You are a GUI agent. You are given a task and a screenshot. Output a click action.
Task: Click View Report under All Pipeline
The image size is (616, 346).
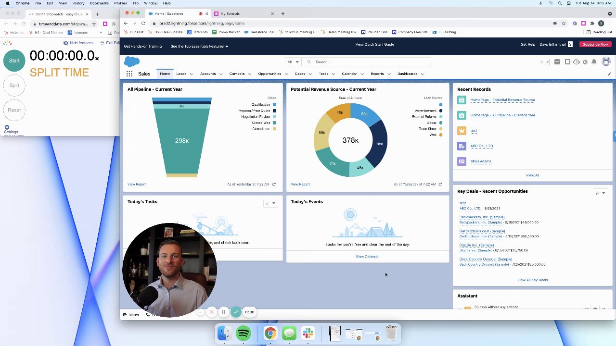(x=137, y=184)
